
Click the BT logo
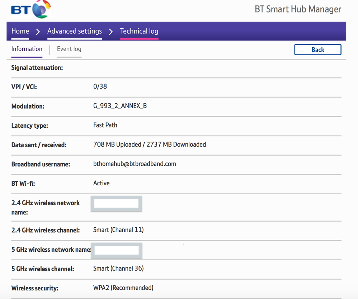coord(31,9)
